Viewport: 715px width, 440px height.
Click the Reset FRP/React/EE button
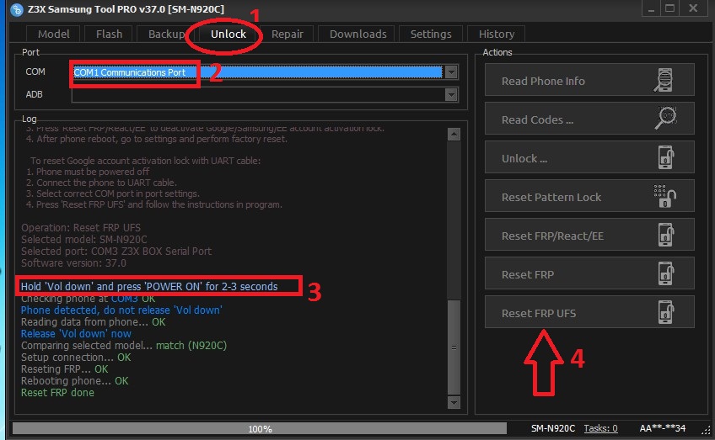click(589, 235)
